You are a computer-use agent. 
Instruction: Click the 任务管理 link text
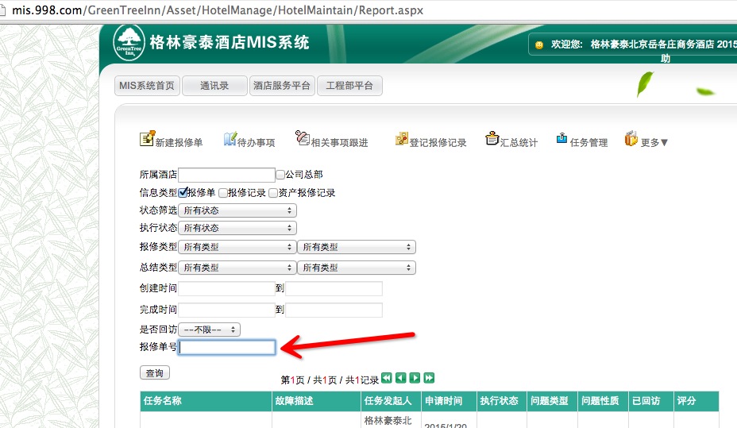(589, 142)
